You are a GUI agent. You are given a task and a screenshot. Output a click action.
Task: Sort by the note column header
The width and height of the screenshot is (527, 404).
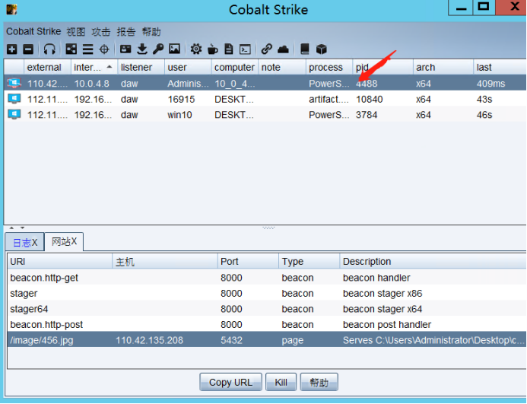(x=282, y=67)
